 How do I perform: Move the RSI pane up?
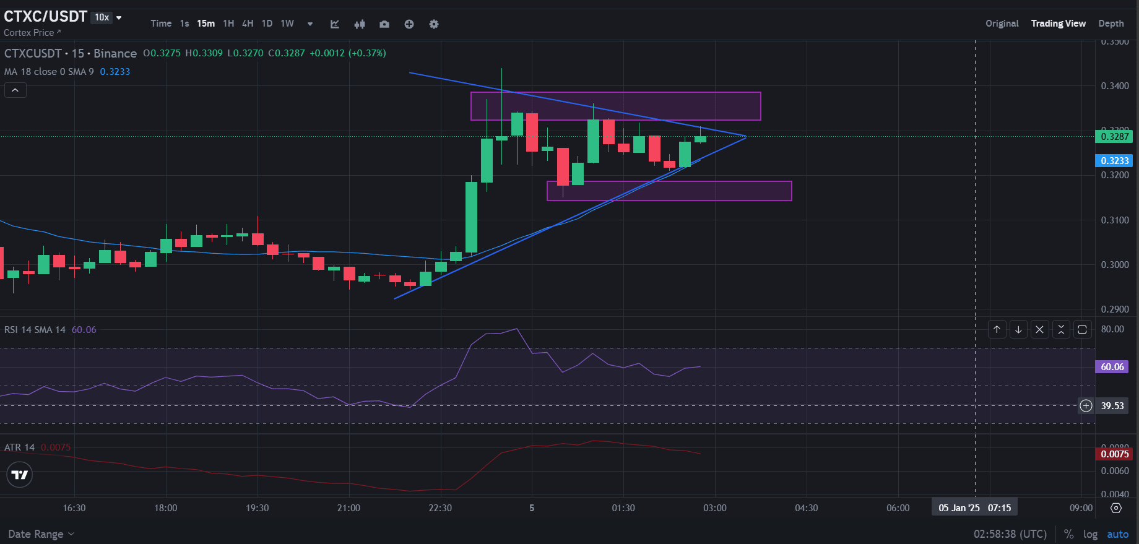[997, 329]
